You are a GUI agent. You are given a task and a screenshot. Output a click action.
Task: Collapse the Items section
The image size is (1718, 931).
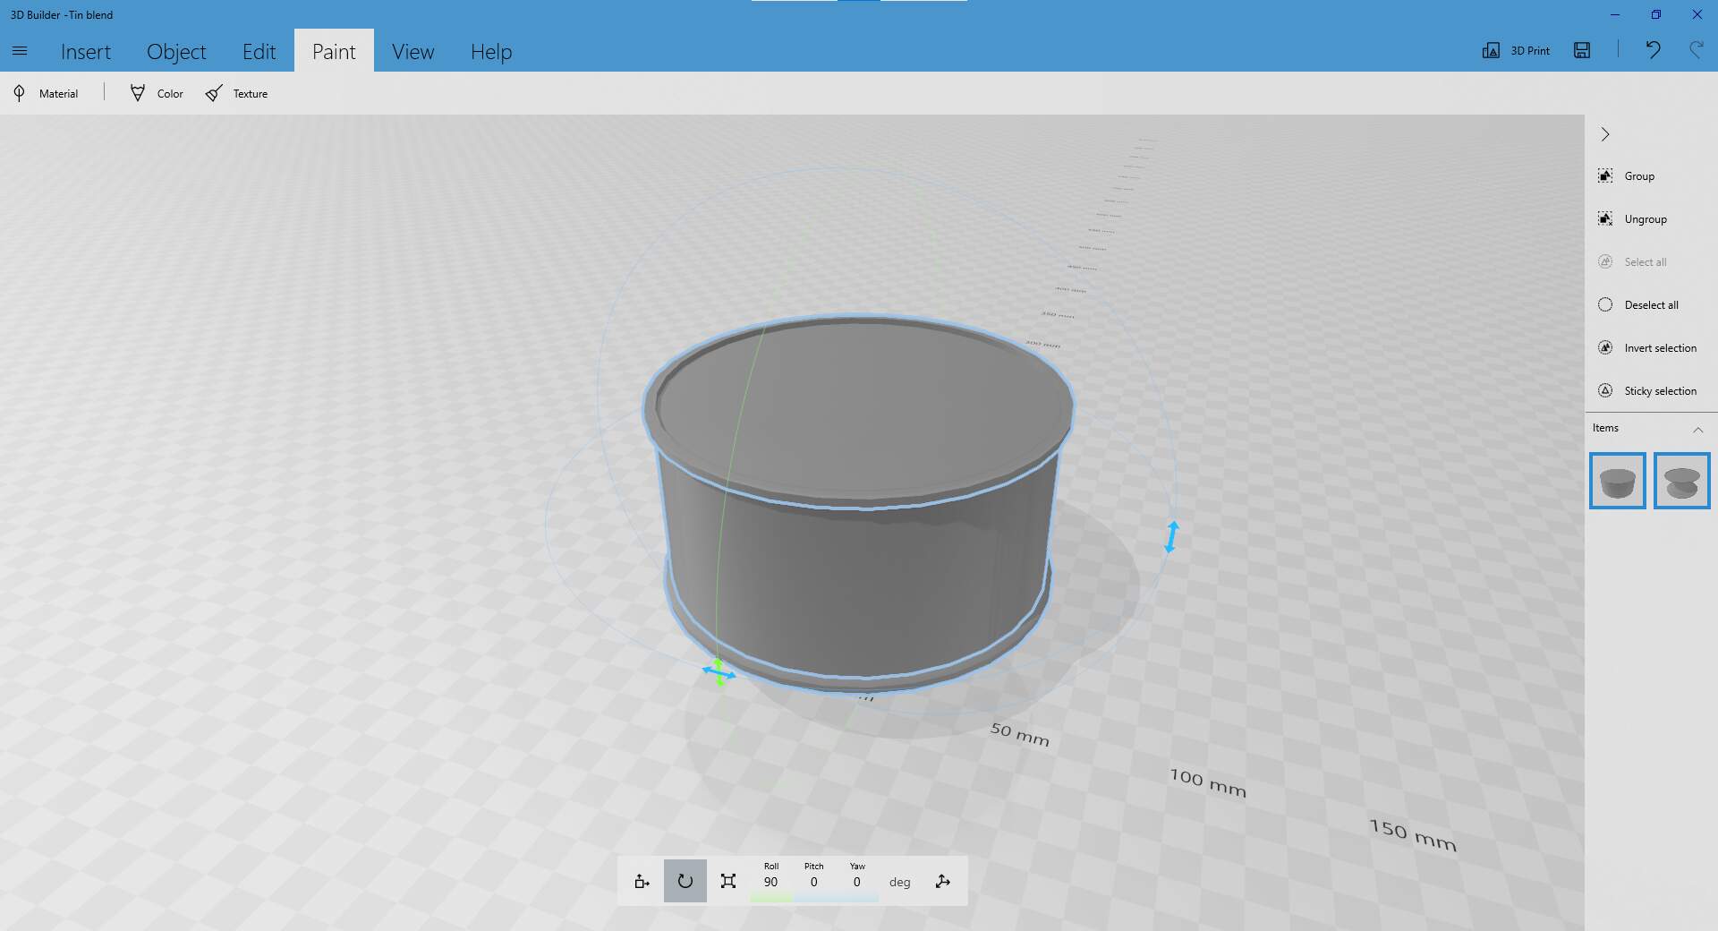click(1697, 430)
